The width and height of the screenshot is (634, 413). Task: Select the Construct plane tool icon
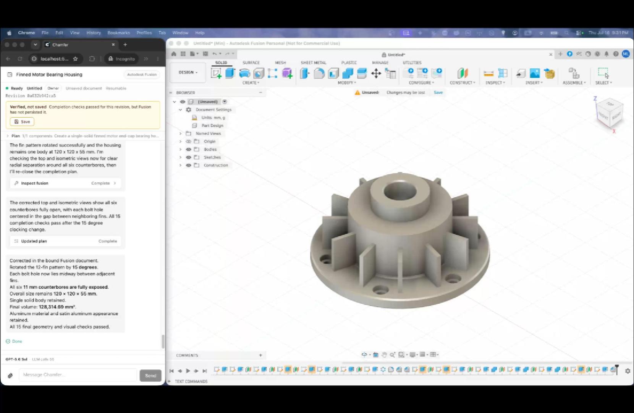coord(463,73)
